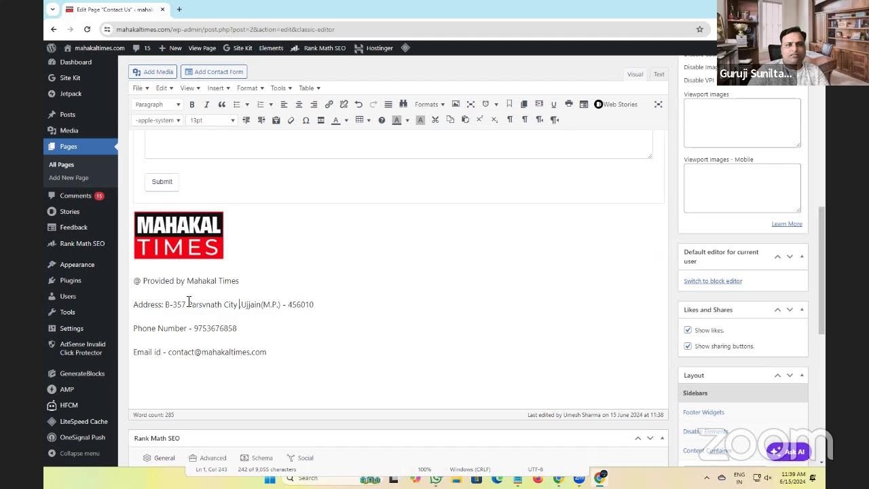Open 13pt font size dropdown
Viewport: 869px width, 489px height.
click(x=212, y=120)
